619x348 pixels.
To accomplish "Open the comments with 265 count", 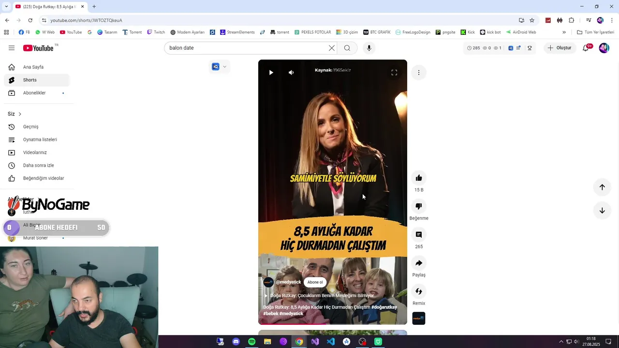I will [x=419, y=235].
